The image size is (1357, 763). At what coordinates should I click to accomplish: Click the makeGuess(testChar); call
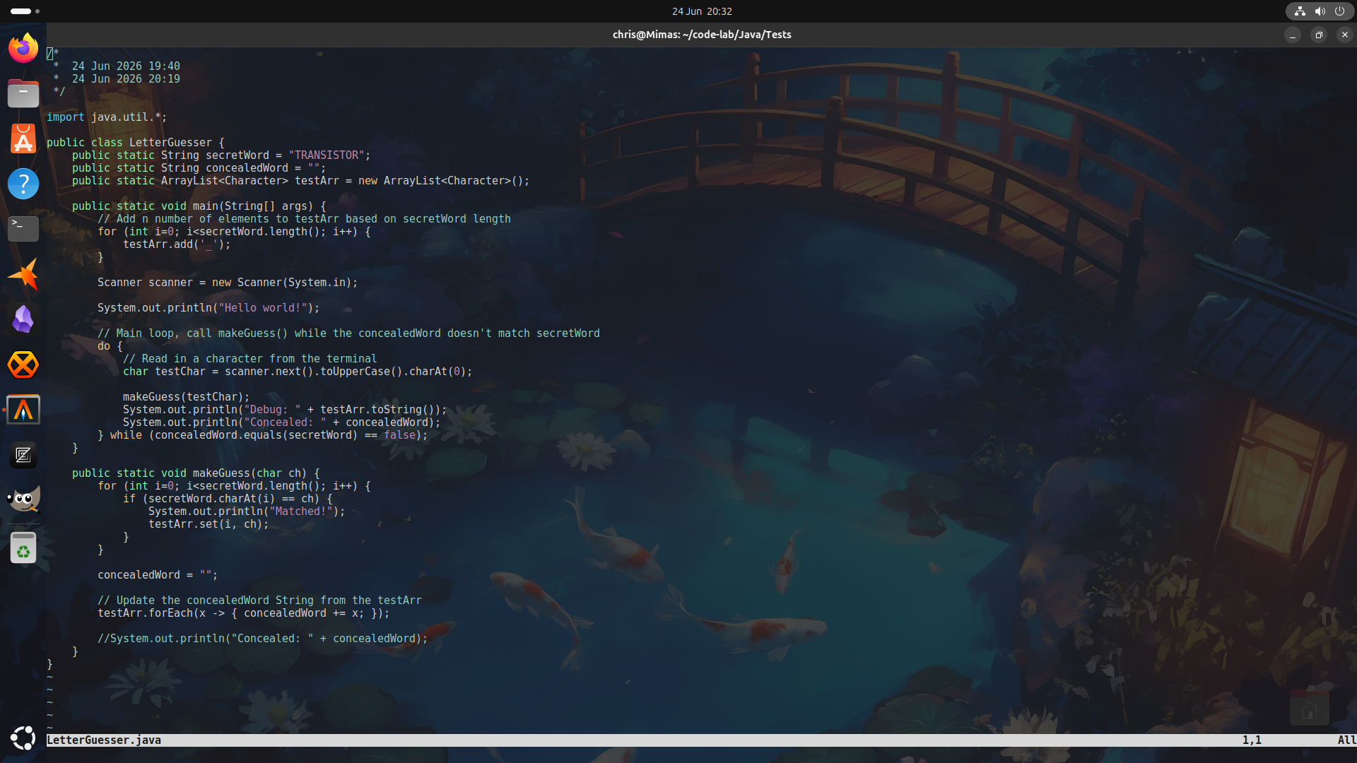point(186,397)
